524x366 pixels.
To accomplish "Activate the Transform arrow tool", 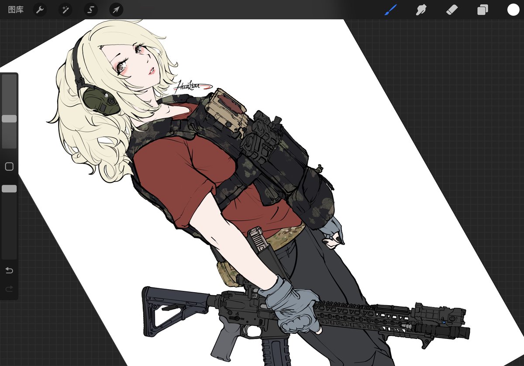I will click(116, 10).
